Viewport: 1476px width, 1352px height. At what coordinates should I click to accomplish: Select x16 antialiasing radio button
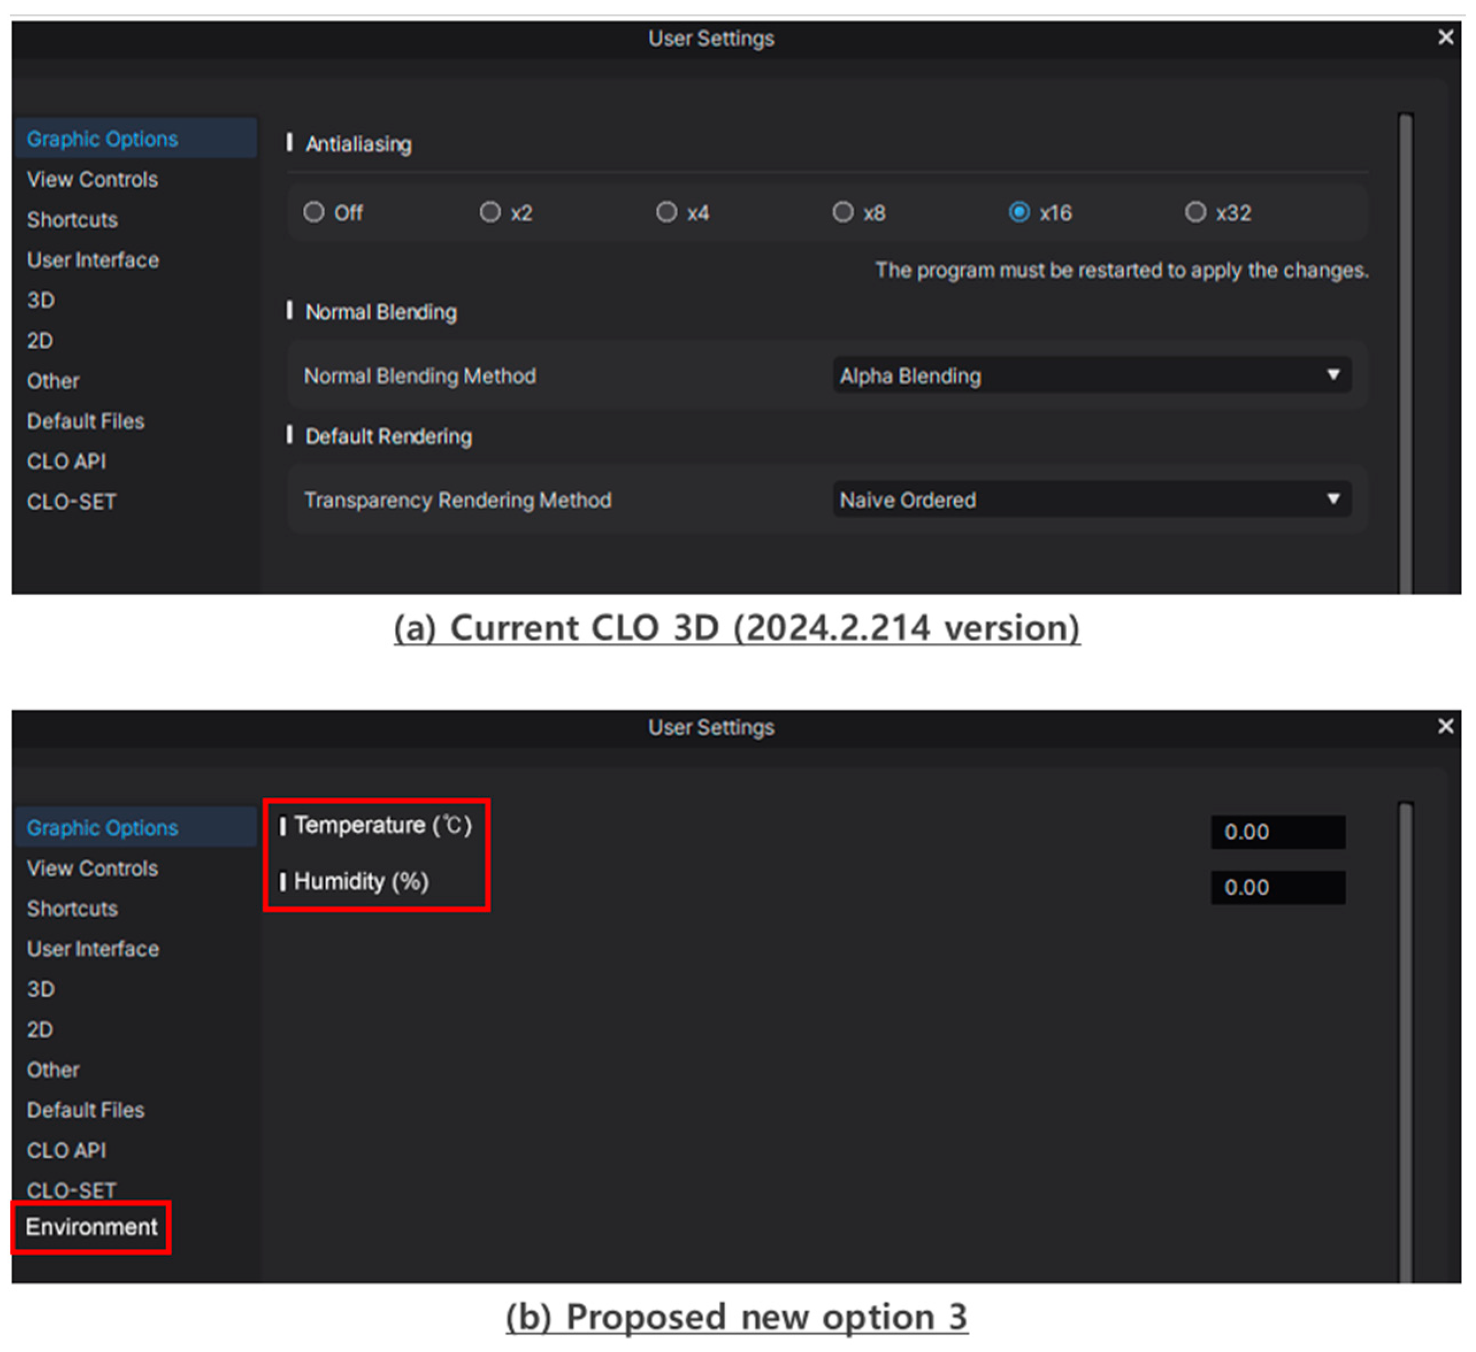1019,212
